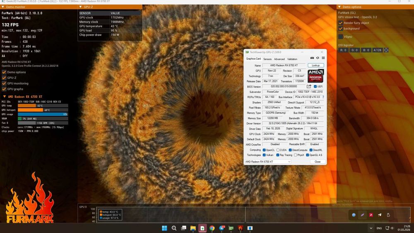The image size is (414, 233).
Task: Click the AMD Radeon Graphics logo
Action: pyautogui.click(x=315, y=76)
